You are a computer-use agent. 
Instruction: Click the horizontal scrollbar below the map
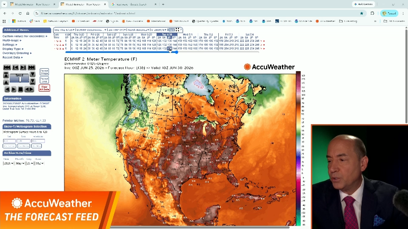pyautogui.click(x=199, y=227)
